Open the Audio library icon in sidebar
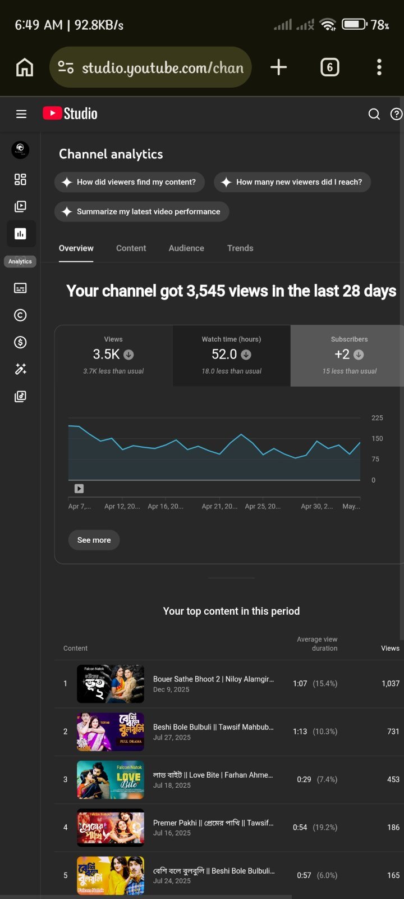The height and width of the screenshot is (899, 404). (x=20, y=396)
